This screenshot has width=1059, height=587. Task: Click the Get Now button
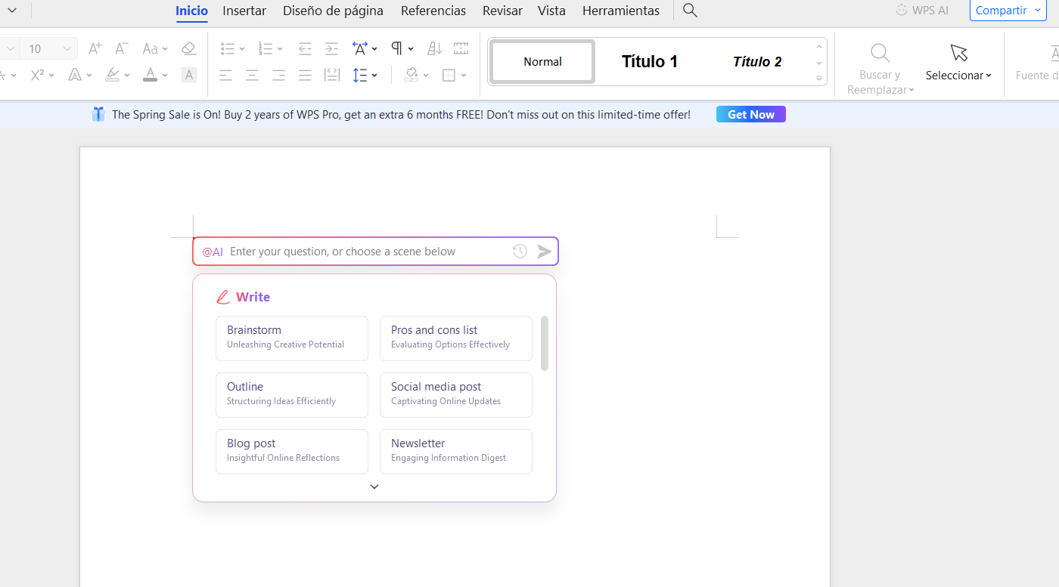(x=750, y=115)
